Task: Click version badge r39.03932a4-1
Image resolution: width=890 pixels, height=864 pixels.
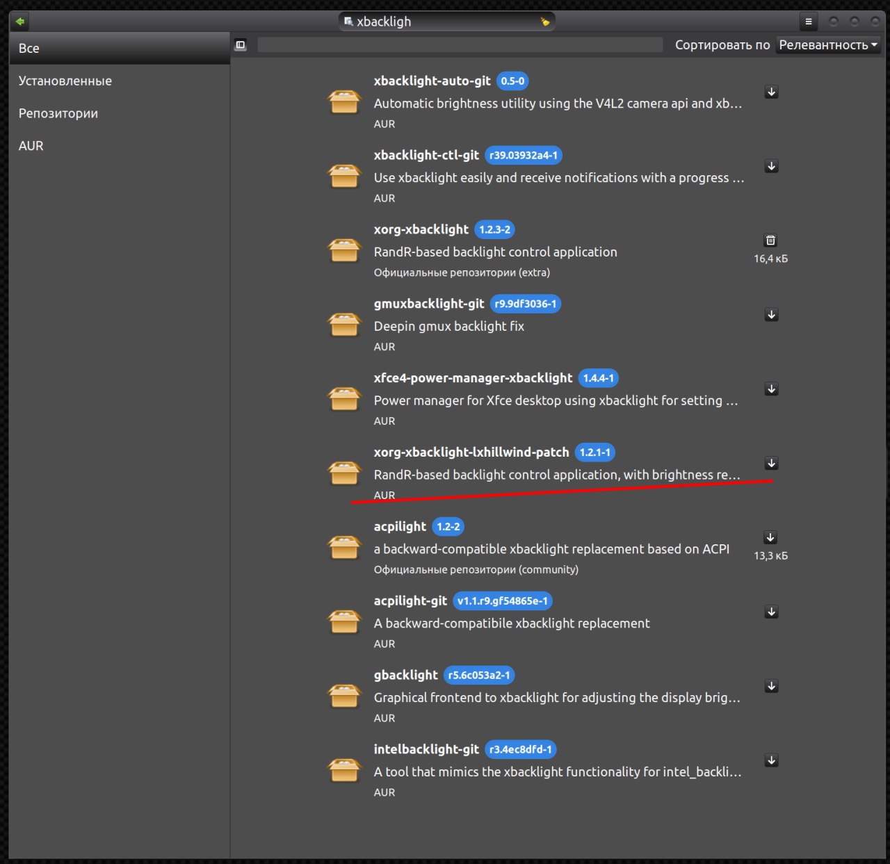Action: tap(524, 156)
